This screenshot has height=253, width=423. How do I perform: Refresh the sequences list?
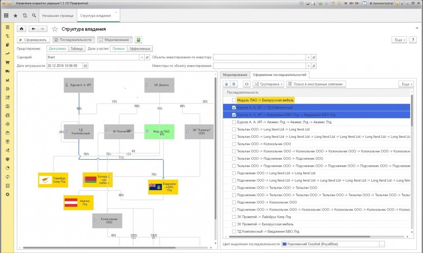247,84
